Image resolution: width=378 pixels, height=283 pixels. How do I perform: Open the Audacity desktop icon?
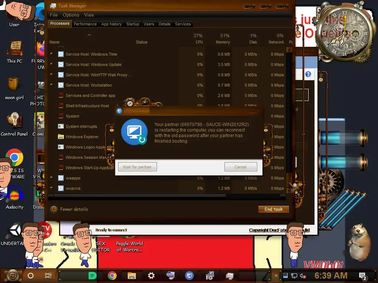click(14, 198)
